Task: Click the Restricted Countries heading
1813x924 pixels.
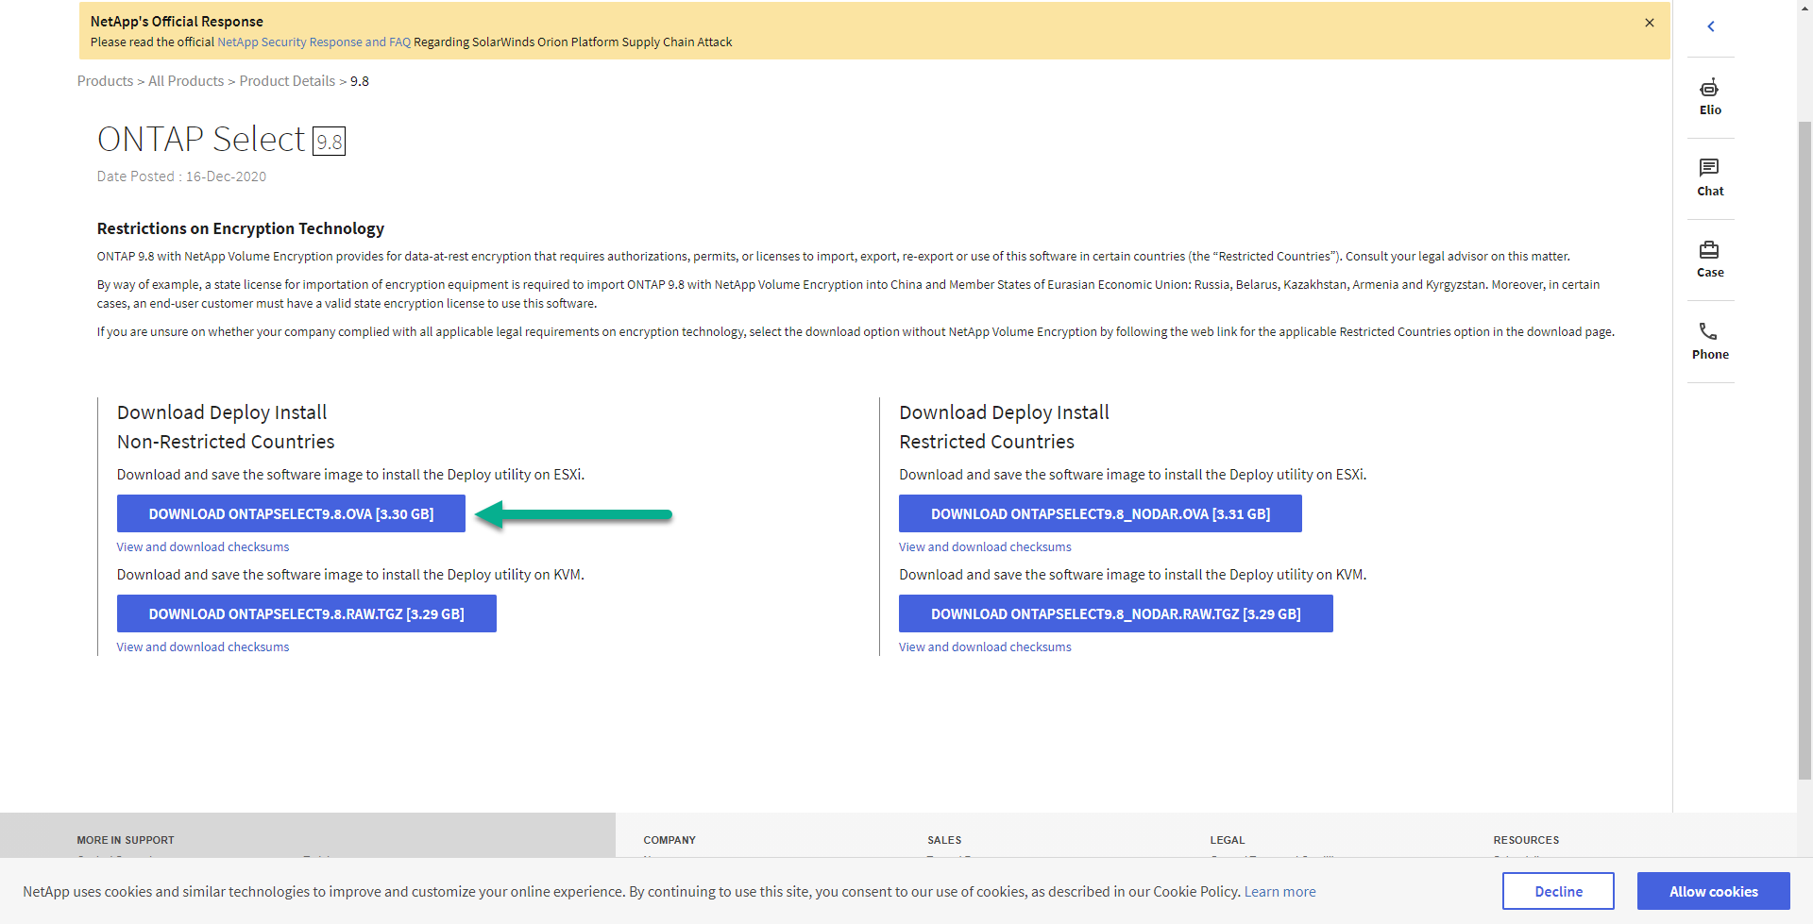Action: pyautogui.click(x=987, y=442)
